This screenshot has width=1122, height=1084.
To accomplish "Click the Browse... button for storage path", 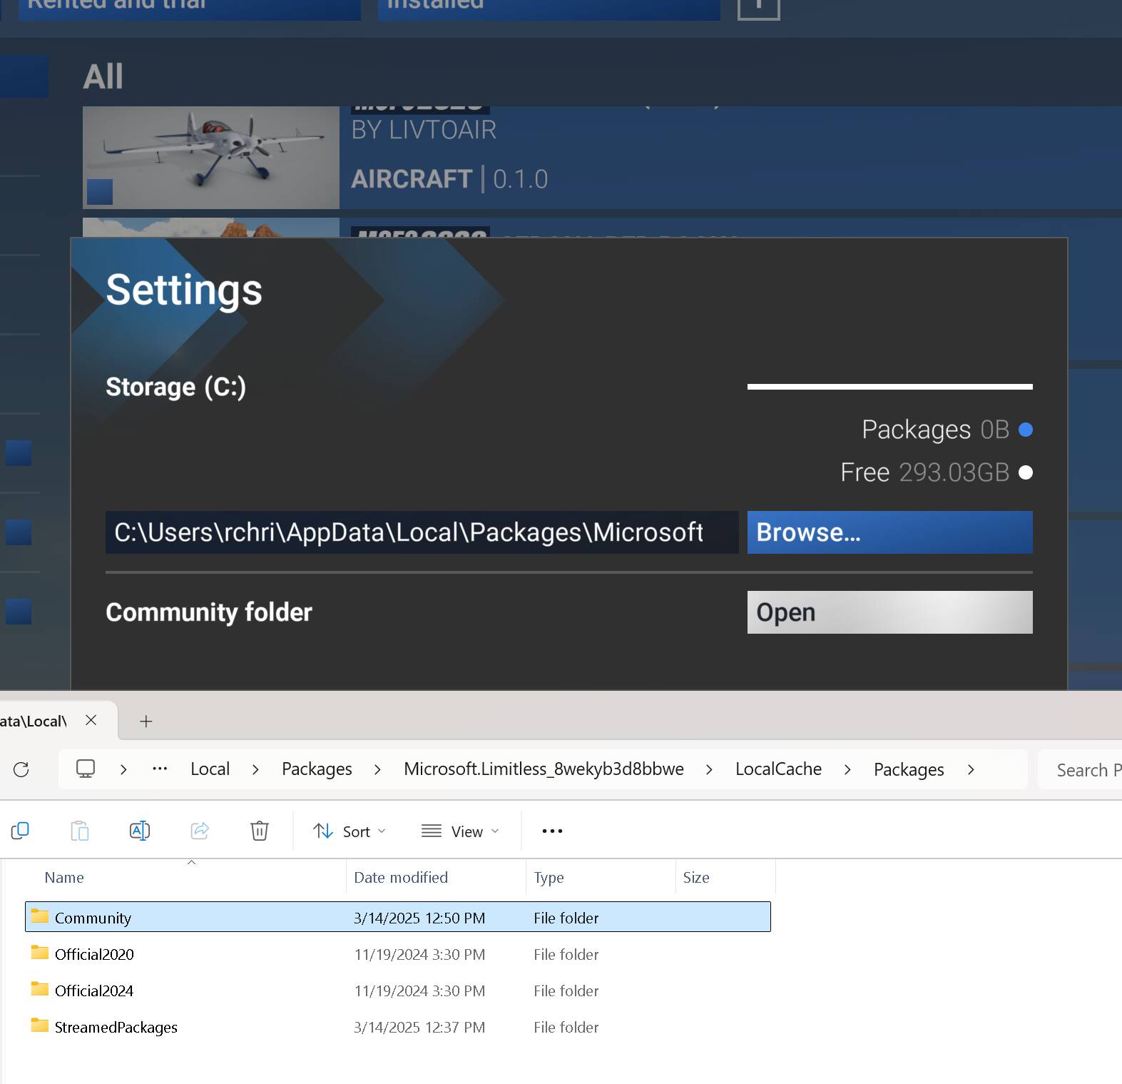I will coord(889,532).
